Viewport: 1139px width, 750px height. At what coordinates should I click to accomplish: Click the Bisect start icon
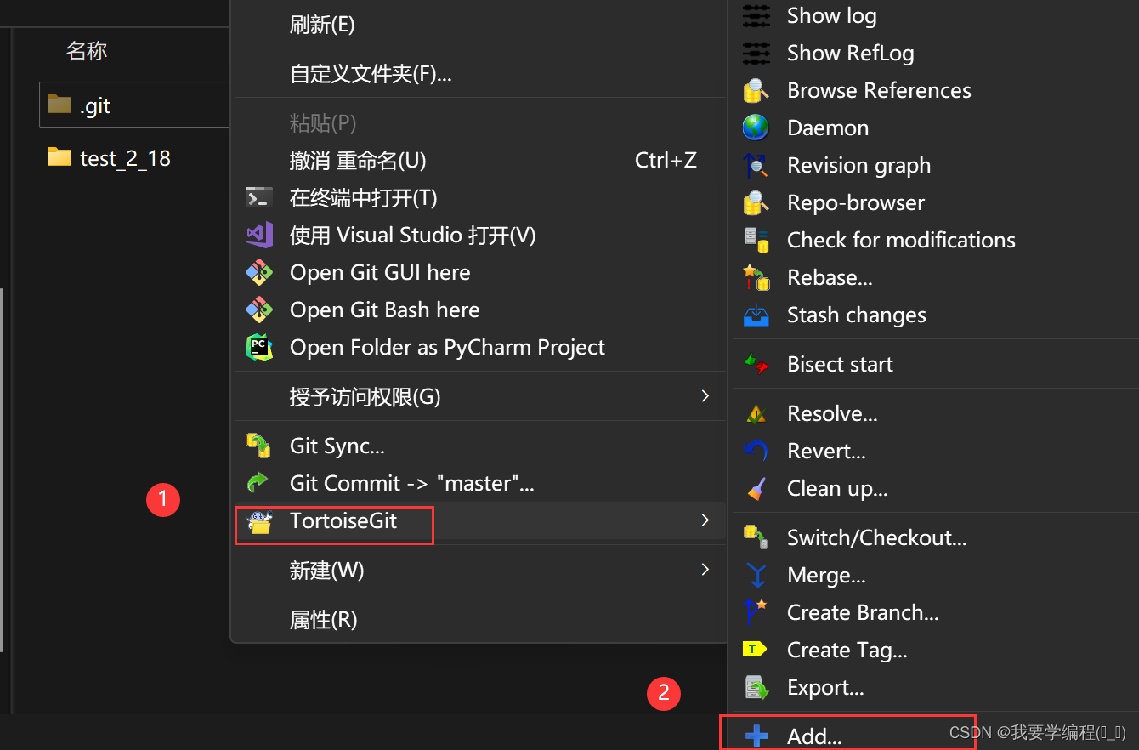756,364
